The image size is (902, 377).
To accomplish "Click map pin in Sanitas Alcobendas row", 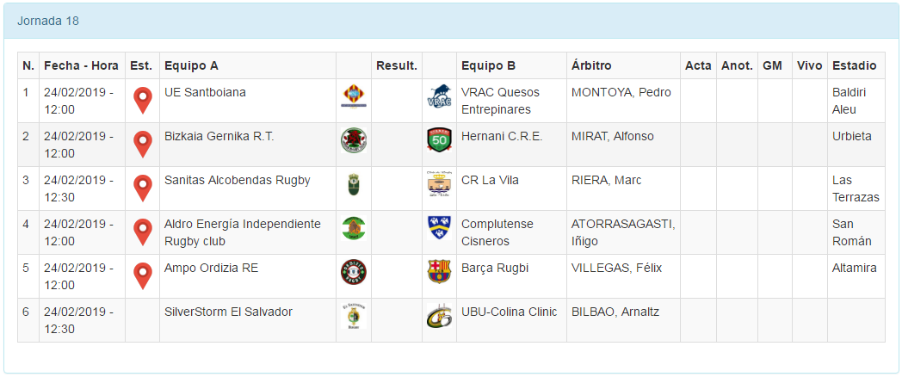I will point(143,188).
